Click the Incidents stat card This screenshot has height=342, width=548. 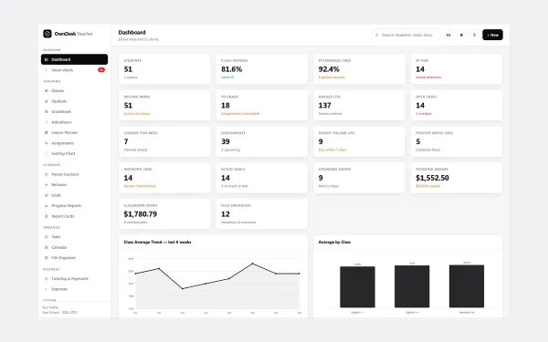coord(164,178)
